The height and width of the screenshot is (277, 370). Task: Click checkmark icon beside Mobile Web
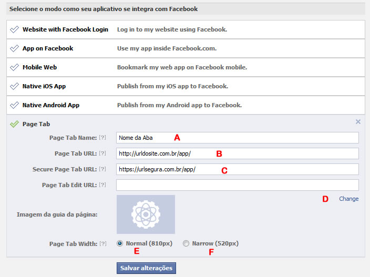click(14, 67)
